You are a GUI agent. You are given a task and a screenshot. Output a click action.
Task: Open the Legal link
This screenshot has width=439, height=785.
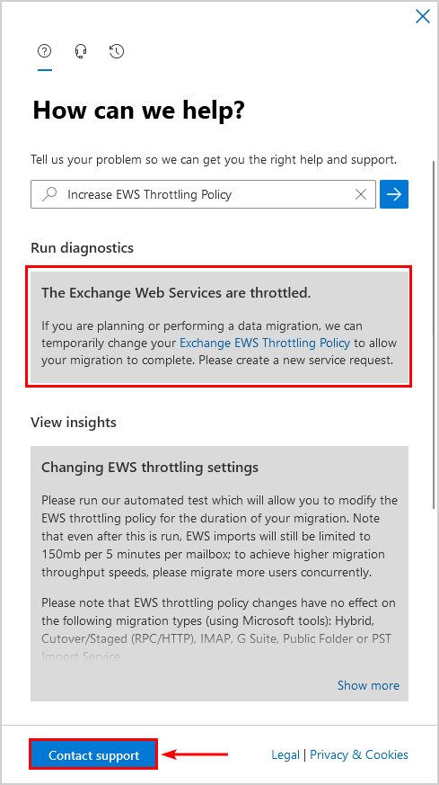point(285,754)
